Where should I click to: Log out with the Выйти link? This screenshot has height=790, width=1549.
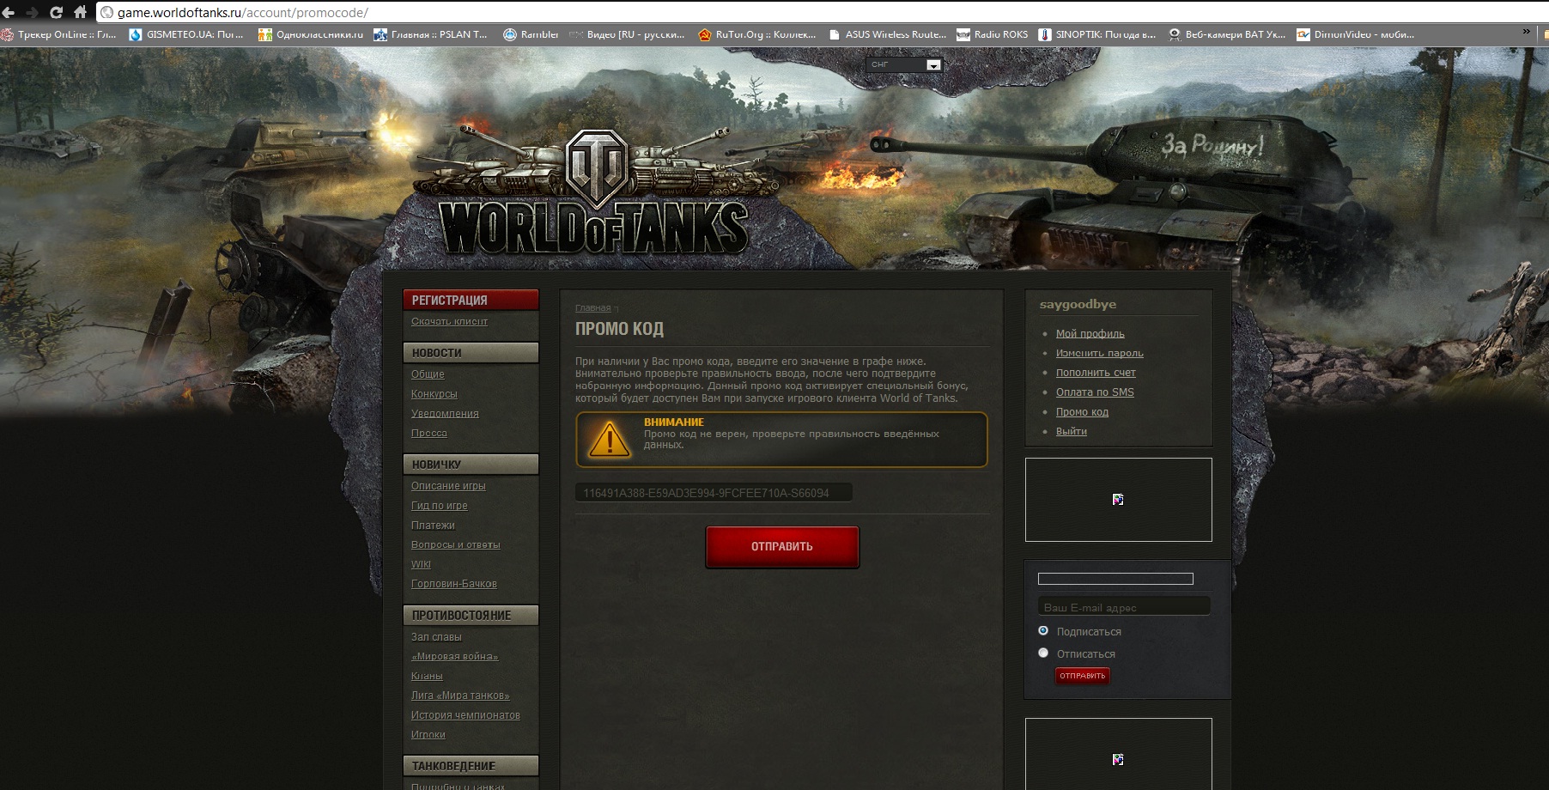click(x=1072, y=432)
